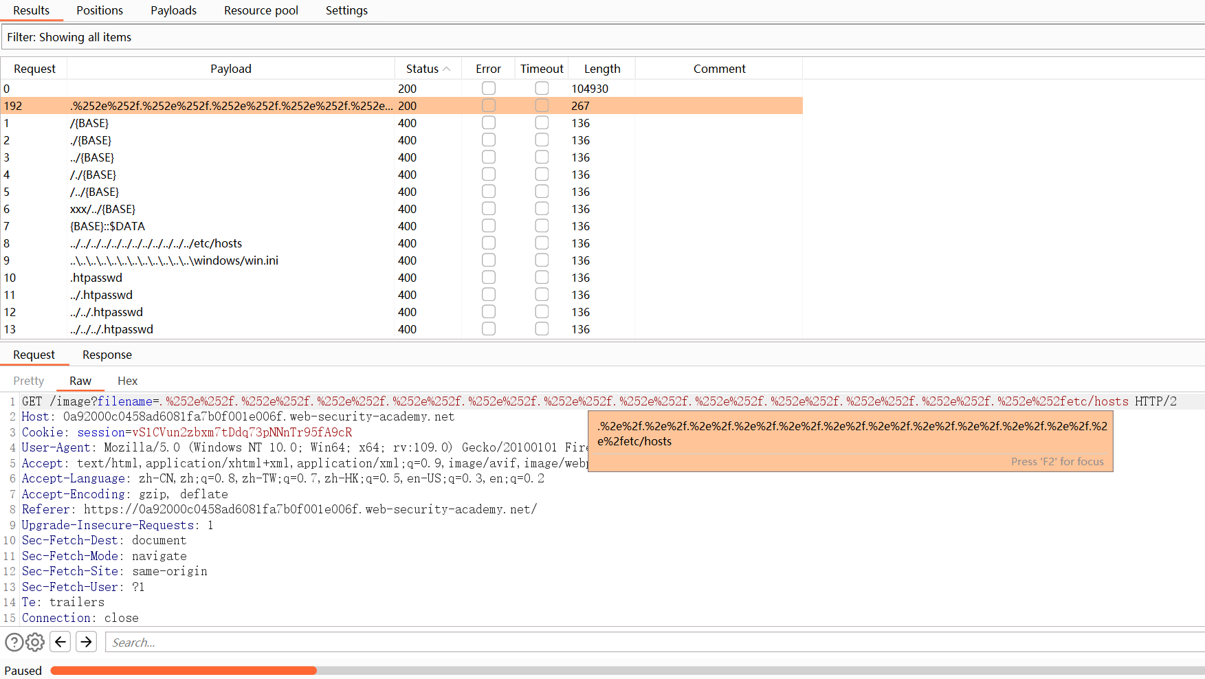
Task: Select the ../etc/hosts payload row 8
Action: 156,243
